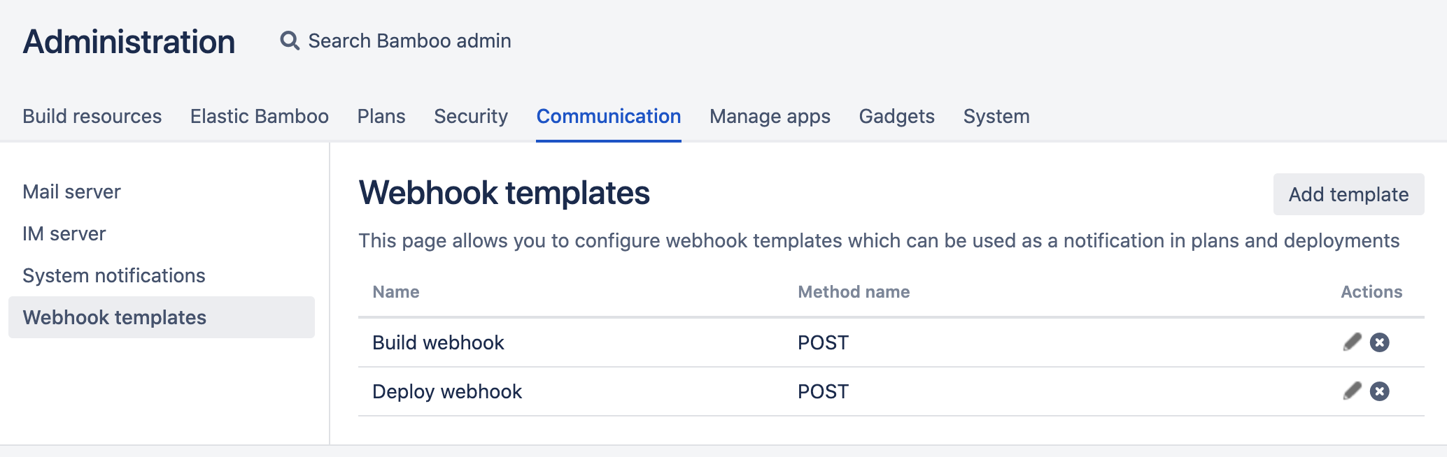This screenshot has width=1447, height=457.
Task: Open IM server in sidebar
Action: (64, 233)
